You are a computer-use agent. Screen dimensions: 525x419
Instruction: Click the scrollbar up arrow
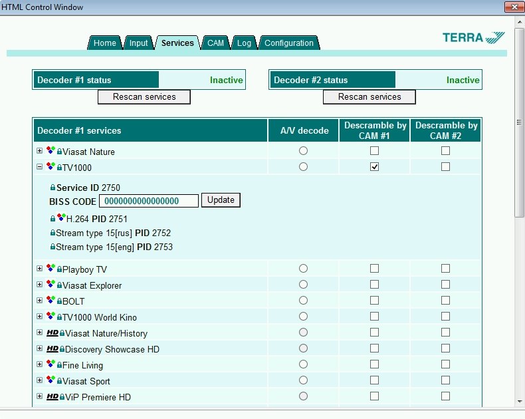520,23
